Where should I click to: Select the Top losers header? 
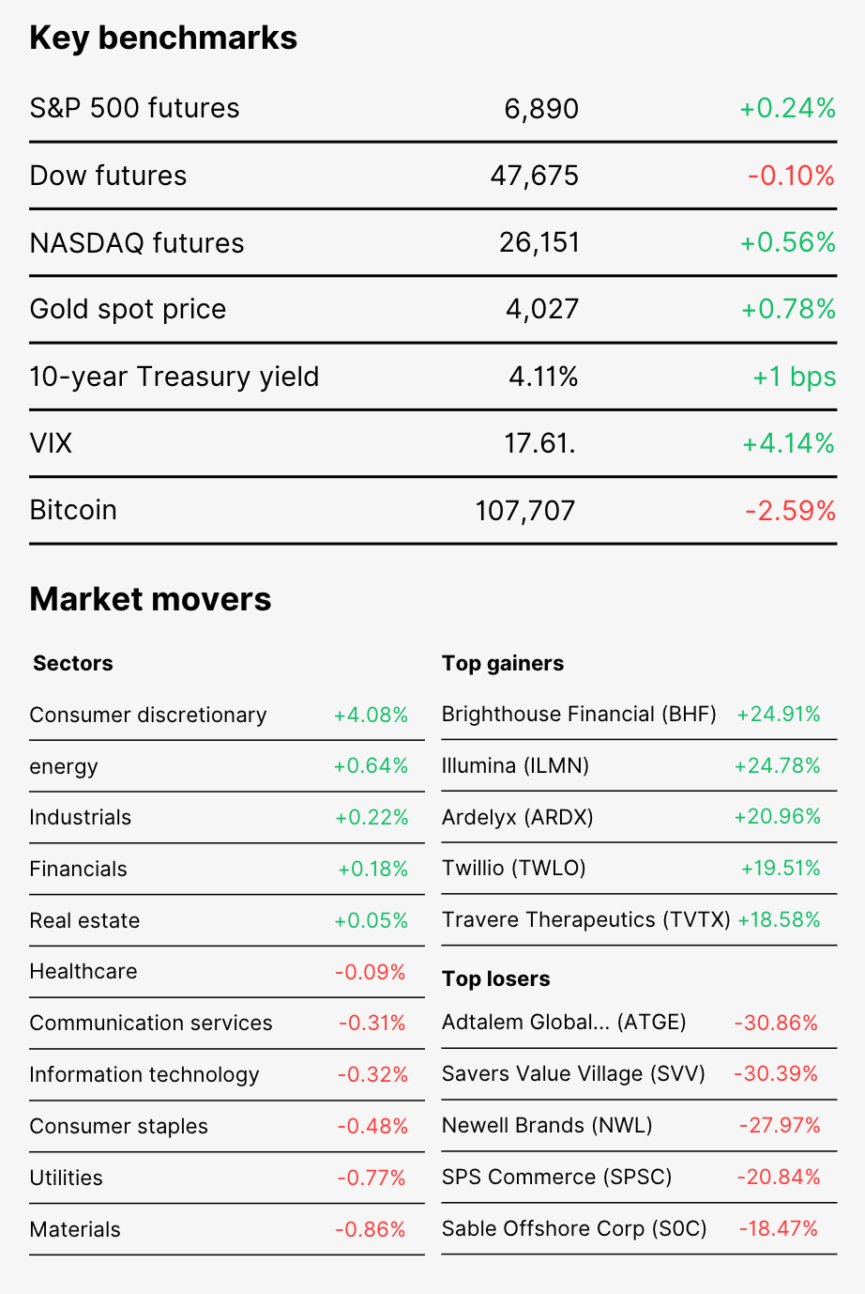pos(496,978)
